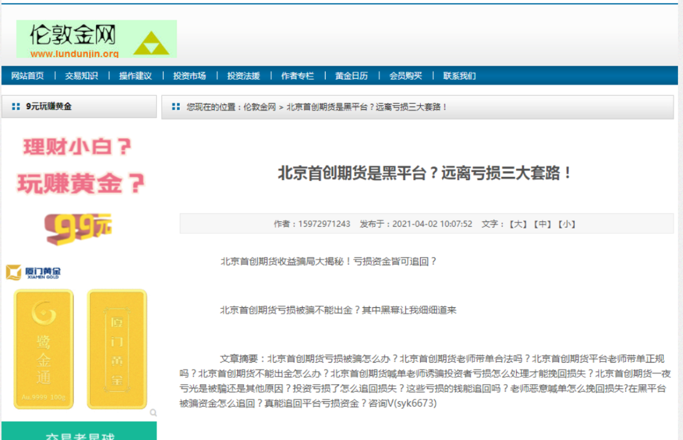The image size is (683, 440).
Task: Click the 伦敦金网 site logo
Action: (96, 39)
